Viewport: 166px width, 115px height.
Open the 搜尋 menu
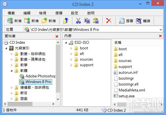click(x=59, y=13)
